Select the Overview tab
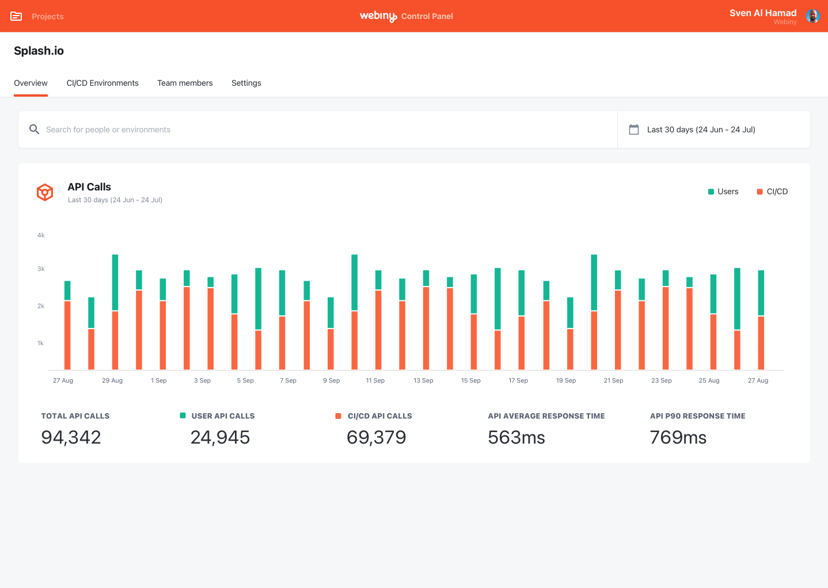This screenshot has width=828, height=588. click(31, 83)
